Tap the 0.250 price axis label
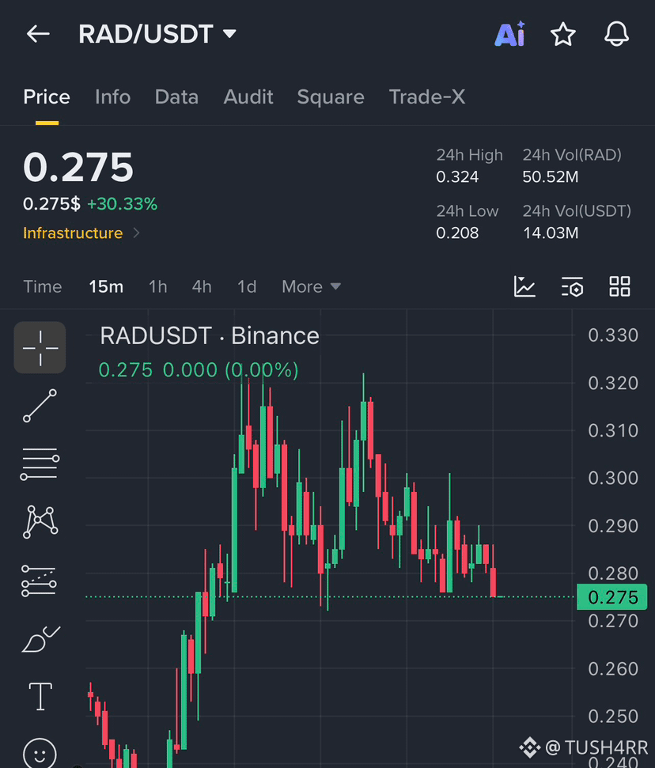This screenshot has width=655, height=768. (x=613, y=717)
